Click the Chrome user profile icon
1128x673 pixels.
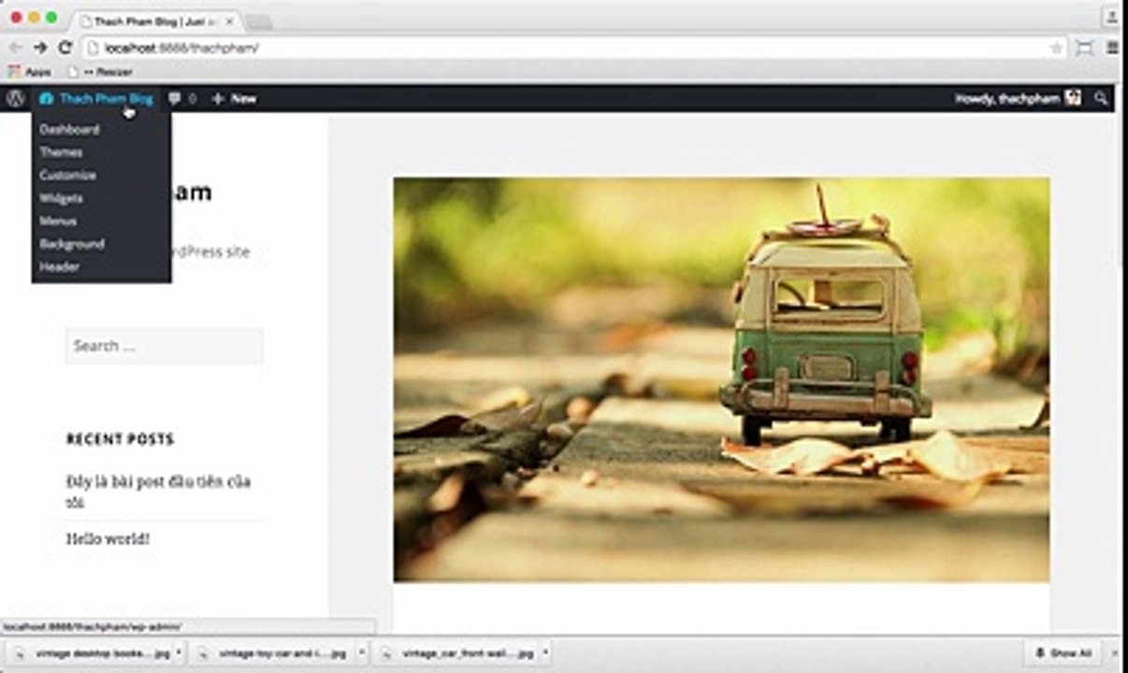point(1110,15)
